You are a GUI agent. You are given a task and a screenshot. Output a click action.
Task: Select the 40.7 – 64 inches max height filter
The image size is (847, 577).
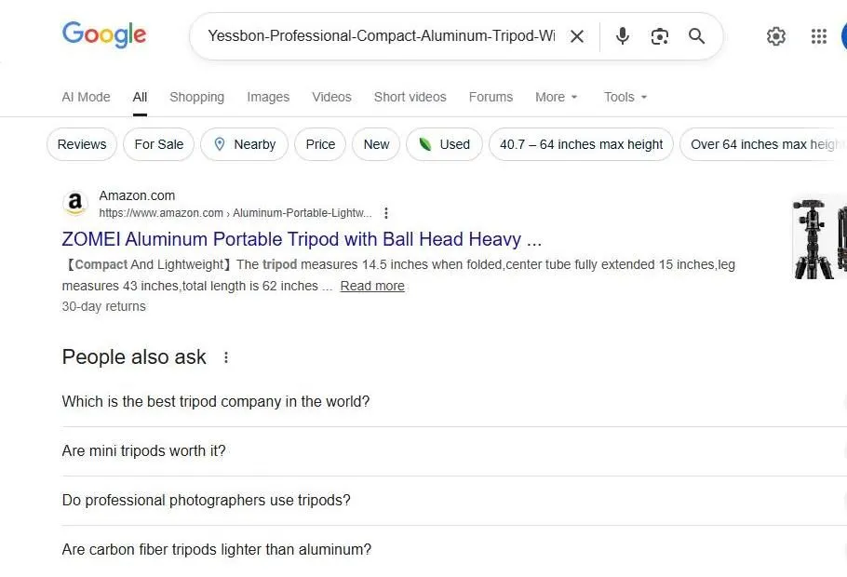pyautogui.click(x=581, y=144)
